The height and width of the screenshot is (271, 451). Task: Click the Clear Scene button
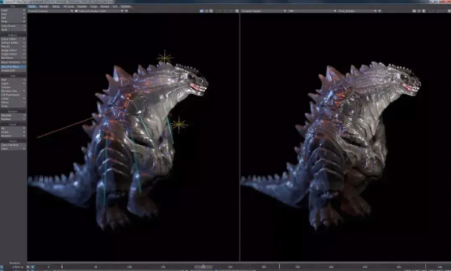tap(13, 26)
